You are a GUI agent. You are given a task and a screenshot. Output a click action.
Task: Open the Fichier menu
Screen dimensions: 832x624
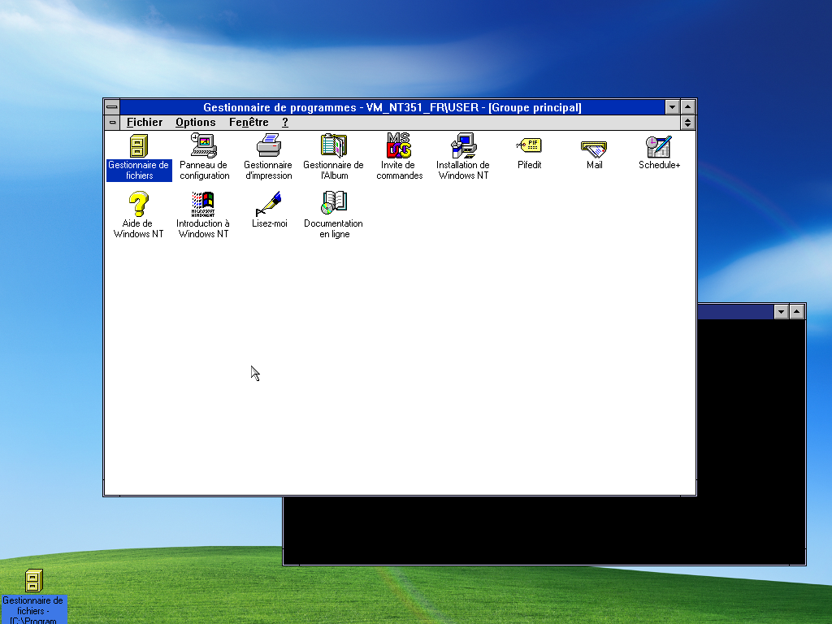145,123
